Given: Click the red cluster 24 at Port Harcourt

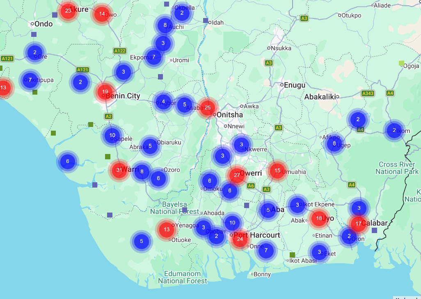Looking at the screenshot, I should (x=240, y=239).
